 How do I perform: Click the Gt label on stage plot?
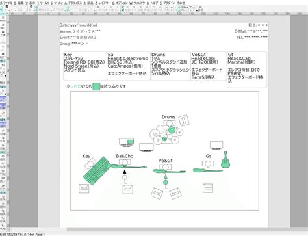[x=208, y=156]
